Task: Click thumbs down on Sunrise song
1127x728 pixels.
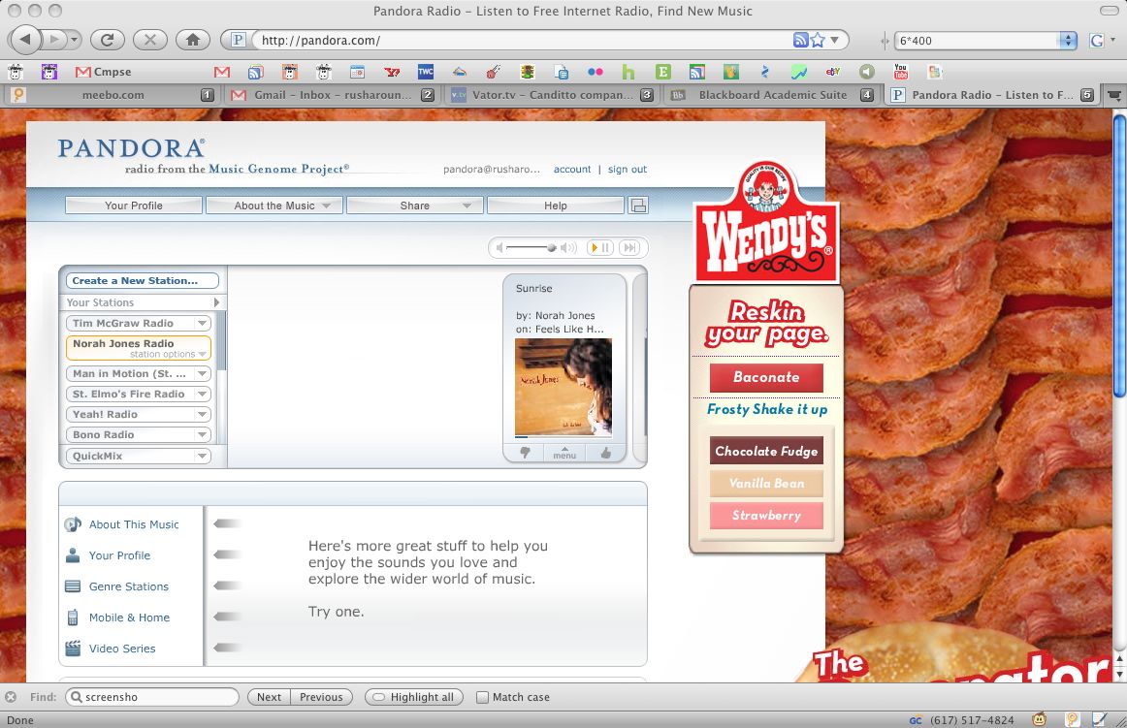Action: tap(525, 453)
